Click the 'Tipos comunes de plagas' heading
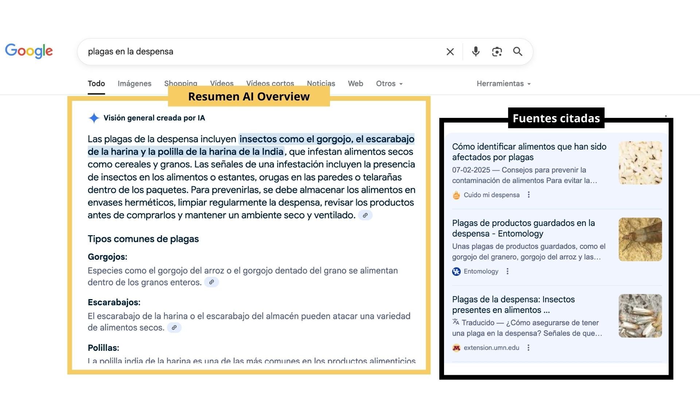The width and height of the screenshot is (700, 393). [x=143, y=239]
